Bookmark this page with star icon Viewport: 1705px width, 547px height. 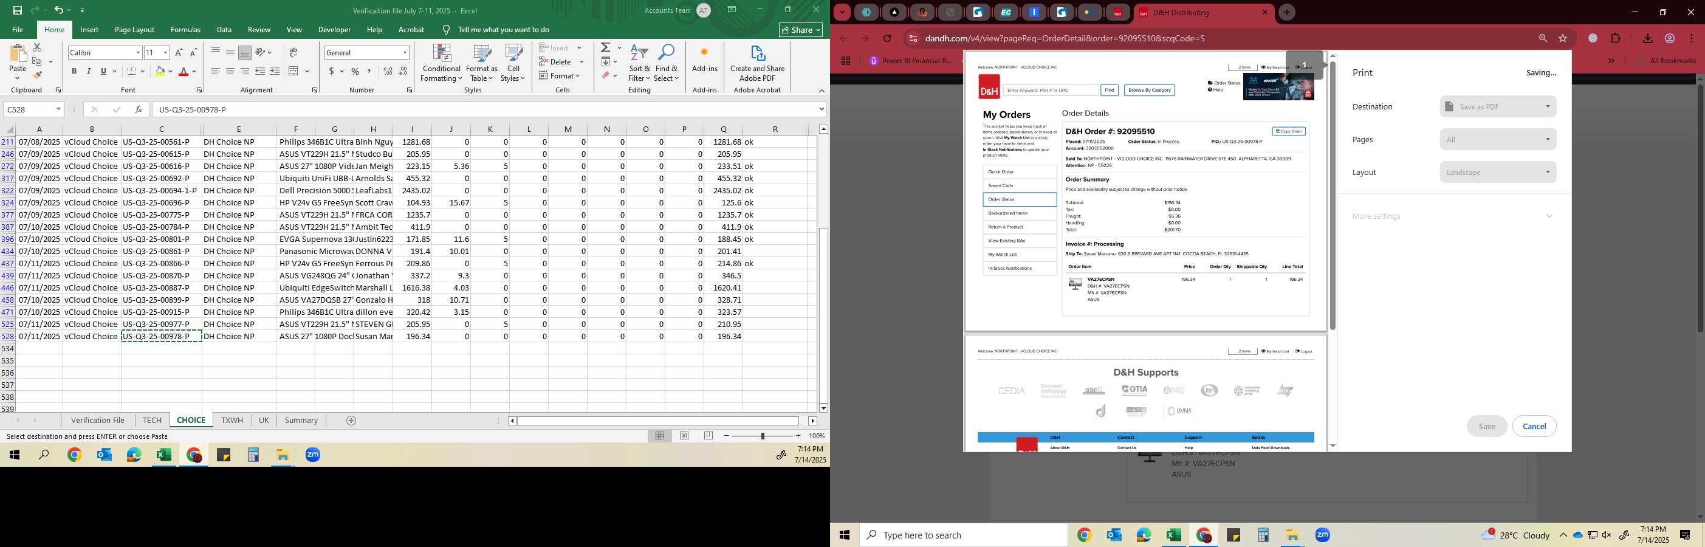pyautogui.click(x=1563, y=38)
